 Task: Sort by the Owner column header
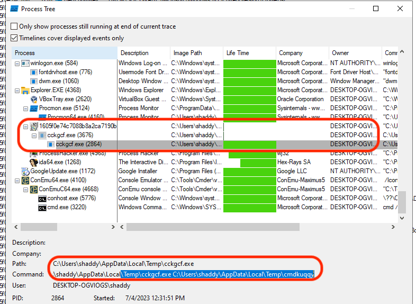click(x=355, y=53)
